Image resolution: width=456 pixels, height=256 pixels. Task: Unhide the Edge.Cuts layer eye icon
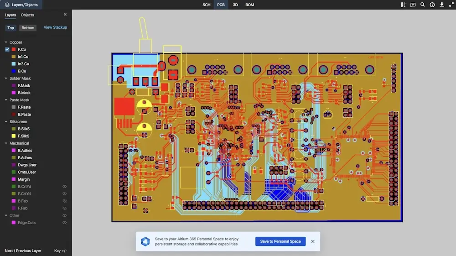pos(64,223)
